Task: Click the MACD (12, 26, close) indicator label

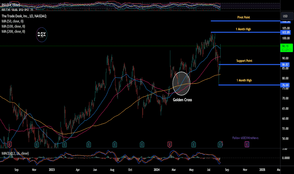Action: click(15, 153)
